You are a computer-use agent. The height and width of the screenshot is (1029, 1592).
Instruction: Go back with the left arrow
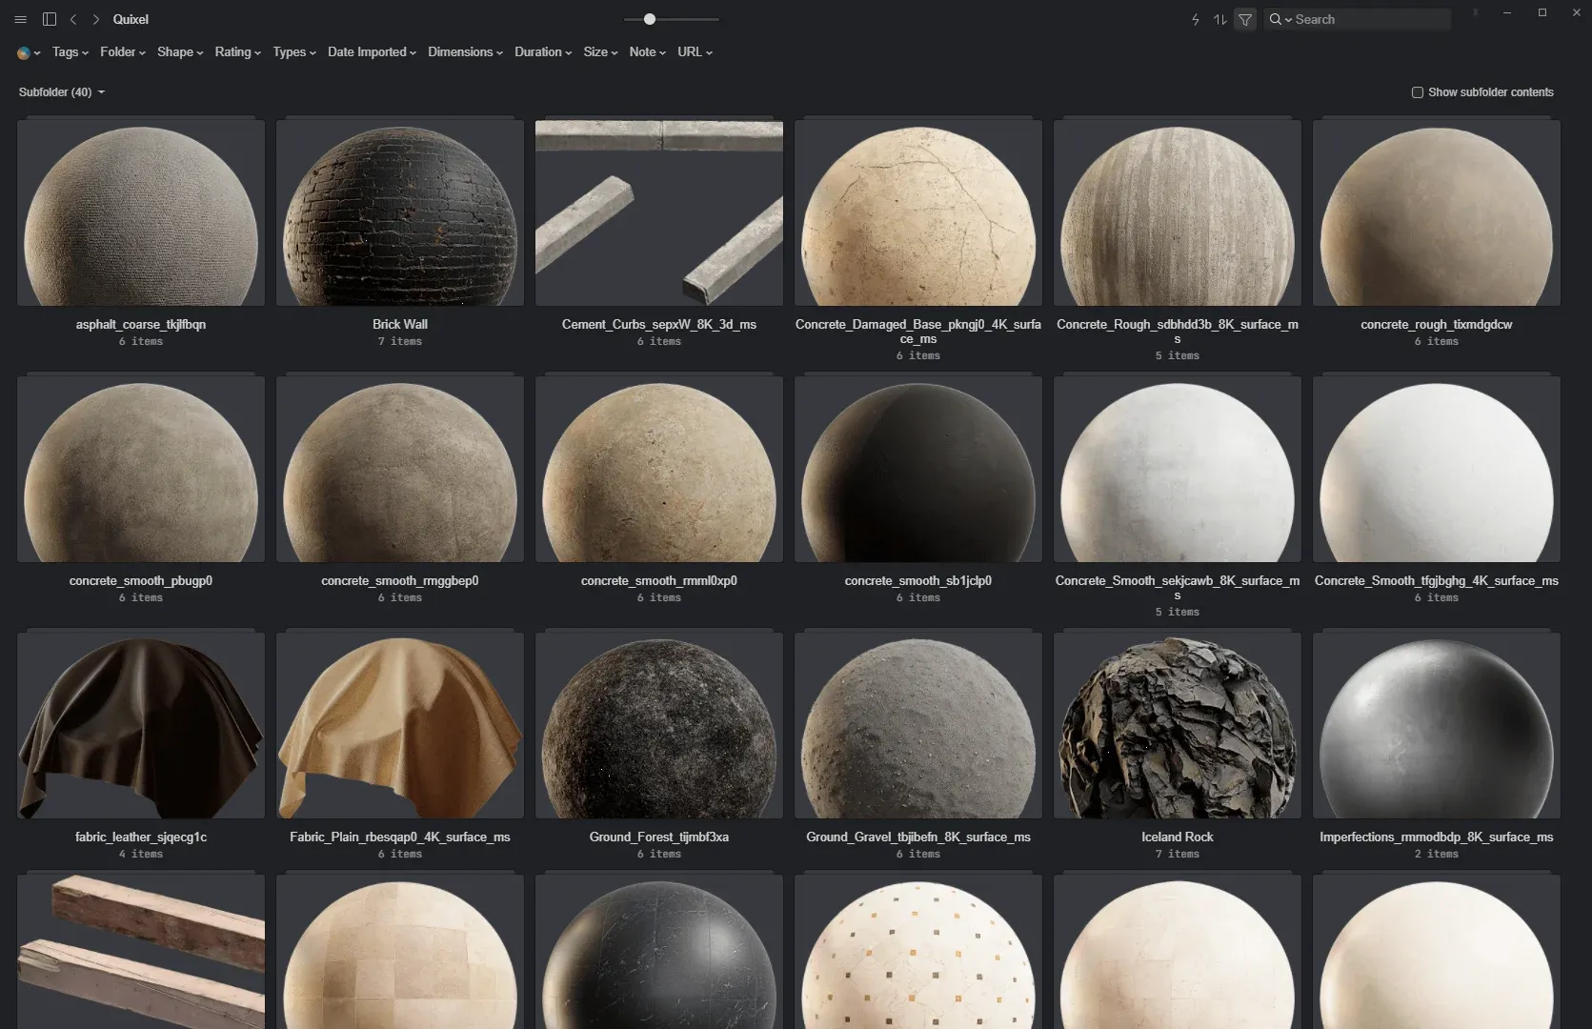(x=73, y=19)
